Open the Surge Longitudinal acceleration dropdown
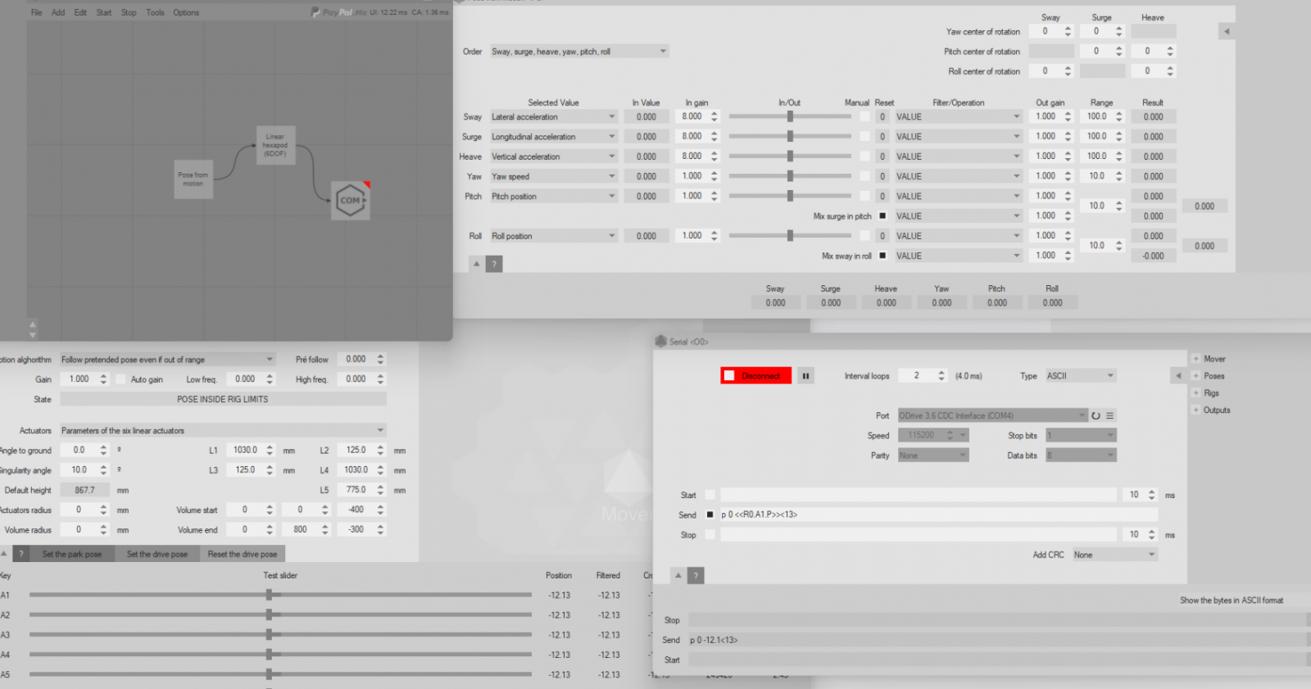Viewport: 1311px width, 689px height. click(x=554, y=137)
